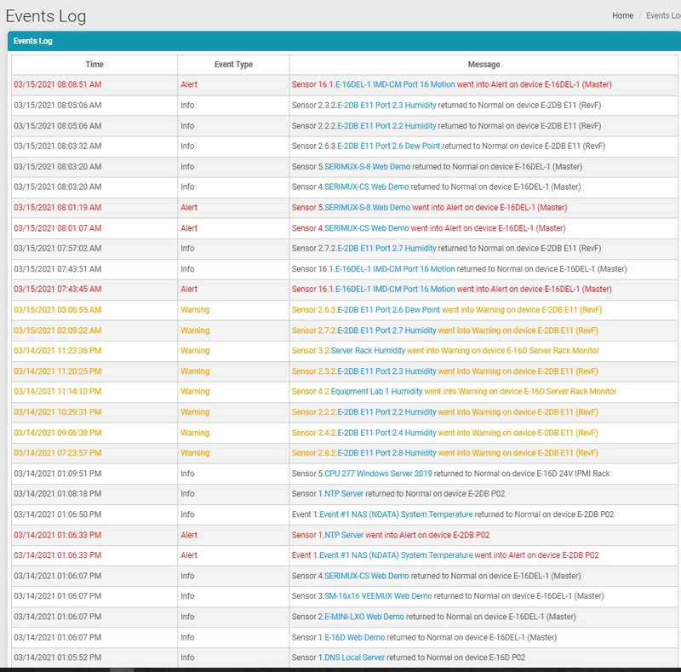Click the Time column header
This screenshot has width=681, height=672.
point(94,64)
